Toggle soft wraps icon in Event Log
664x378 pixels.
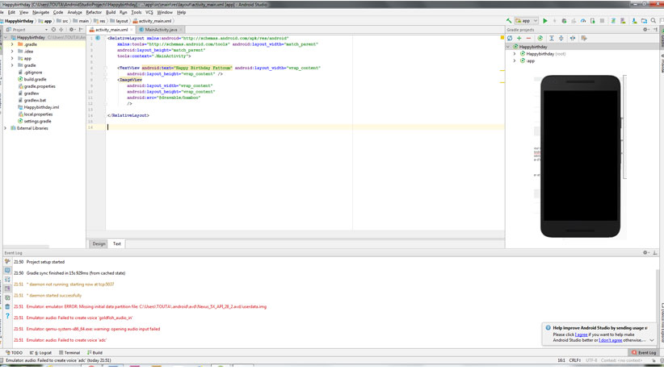click(7, 280)
